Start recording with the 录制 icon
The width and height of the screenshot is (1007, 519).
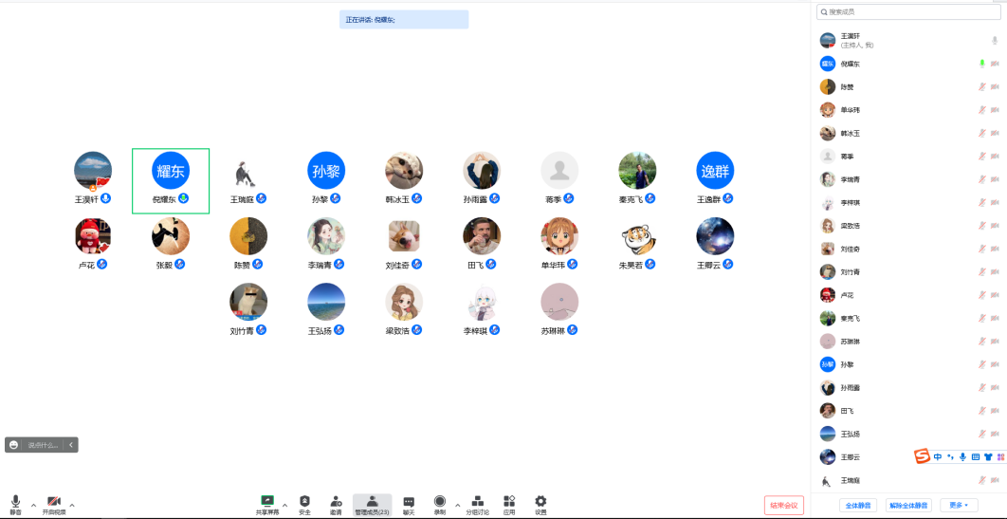tap(440, 501)
